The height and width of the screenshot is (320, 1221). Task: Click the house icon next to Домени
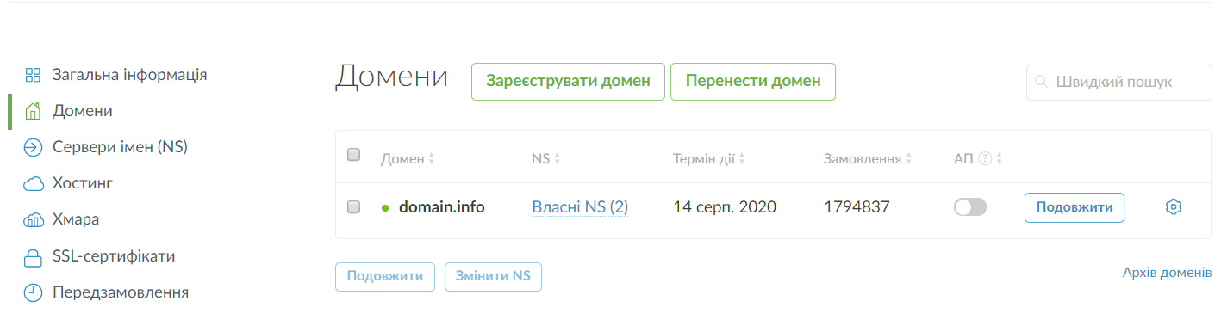pos(33,111)
